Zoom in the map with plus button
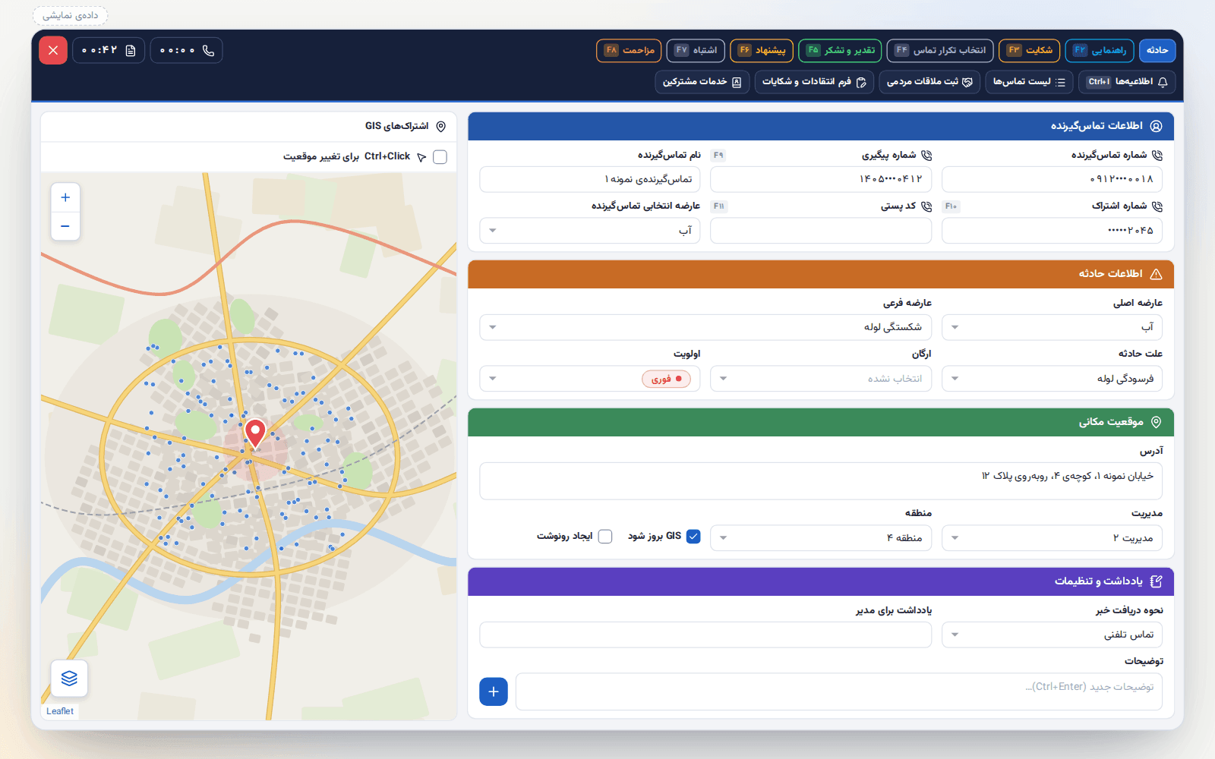Image resolution: width=1215 pixels, height=759 pixels. (65, 197)
